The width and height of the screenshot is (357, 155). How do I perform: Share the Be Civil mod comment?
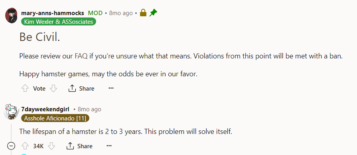pyautogui.click(x=81, y=88)
